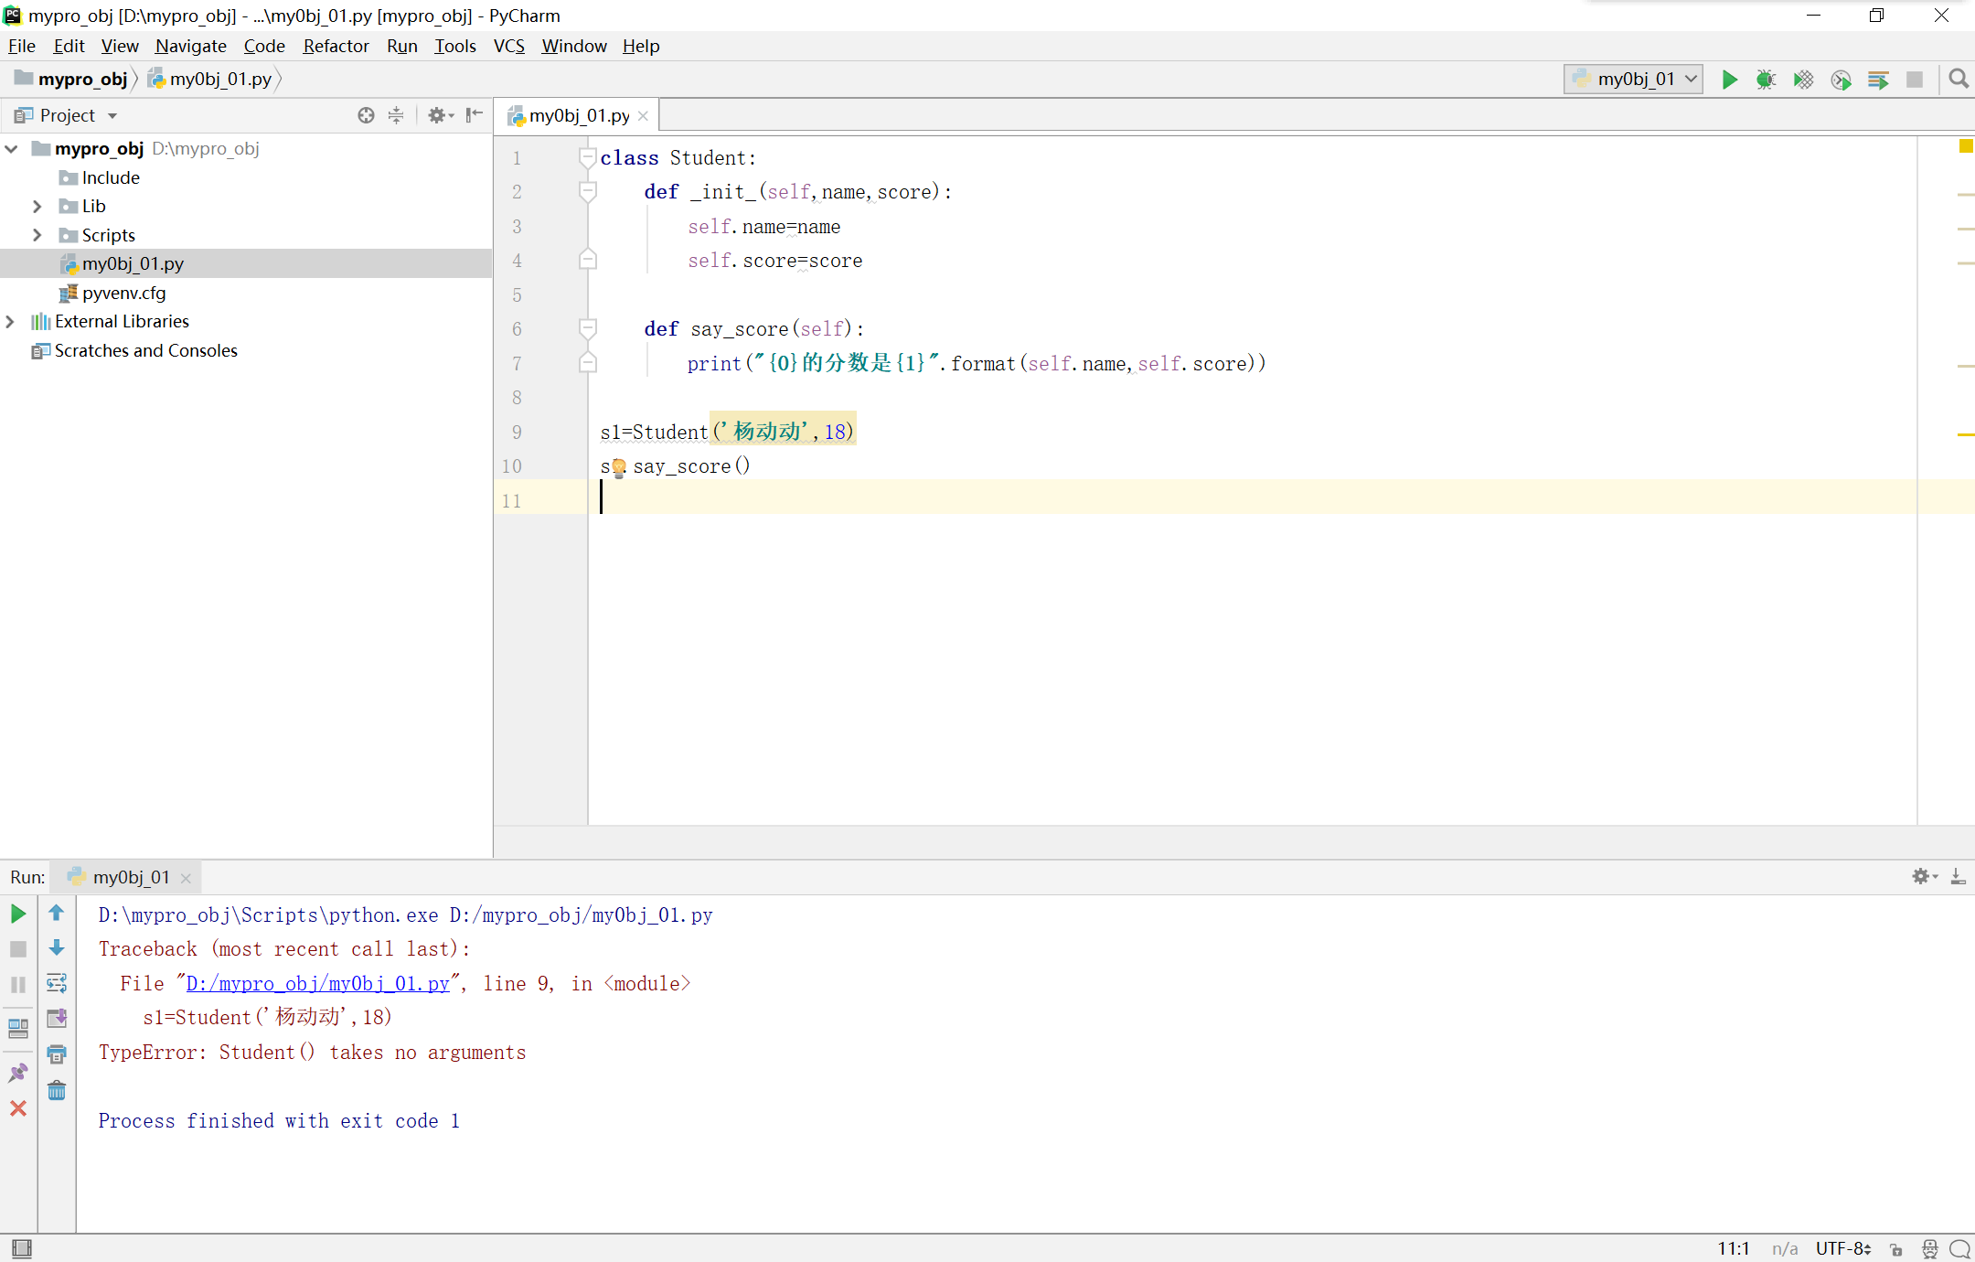Screen dimensions: 1975x1262
Task: Click the grey Stop square in toolbar
Action: point(1915,80)
